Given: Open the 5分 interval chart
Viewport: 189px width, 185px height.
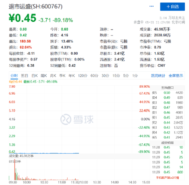Looking at the screenshot, I should [x=126, y=76].
